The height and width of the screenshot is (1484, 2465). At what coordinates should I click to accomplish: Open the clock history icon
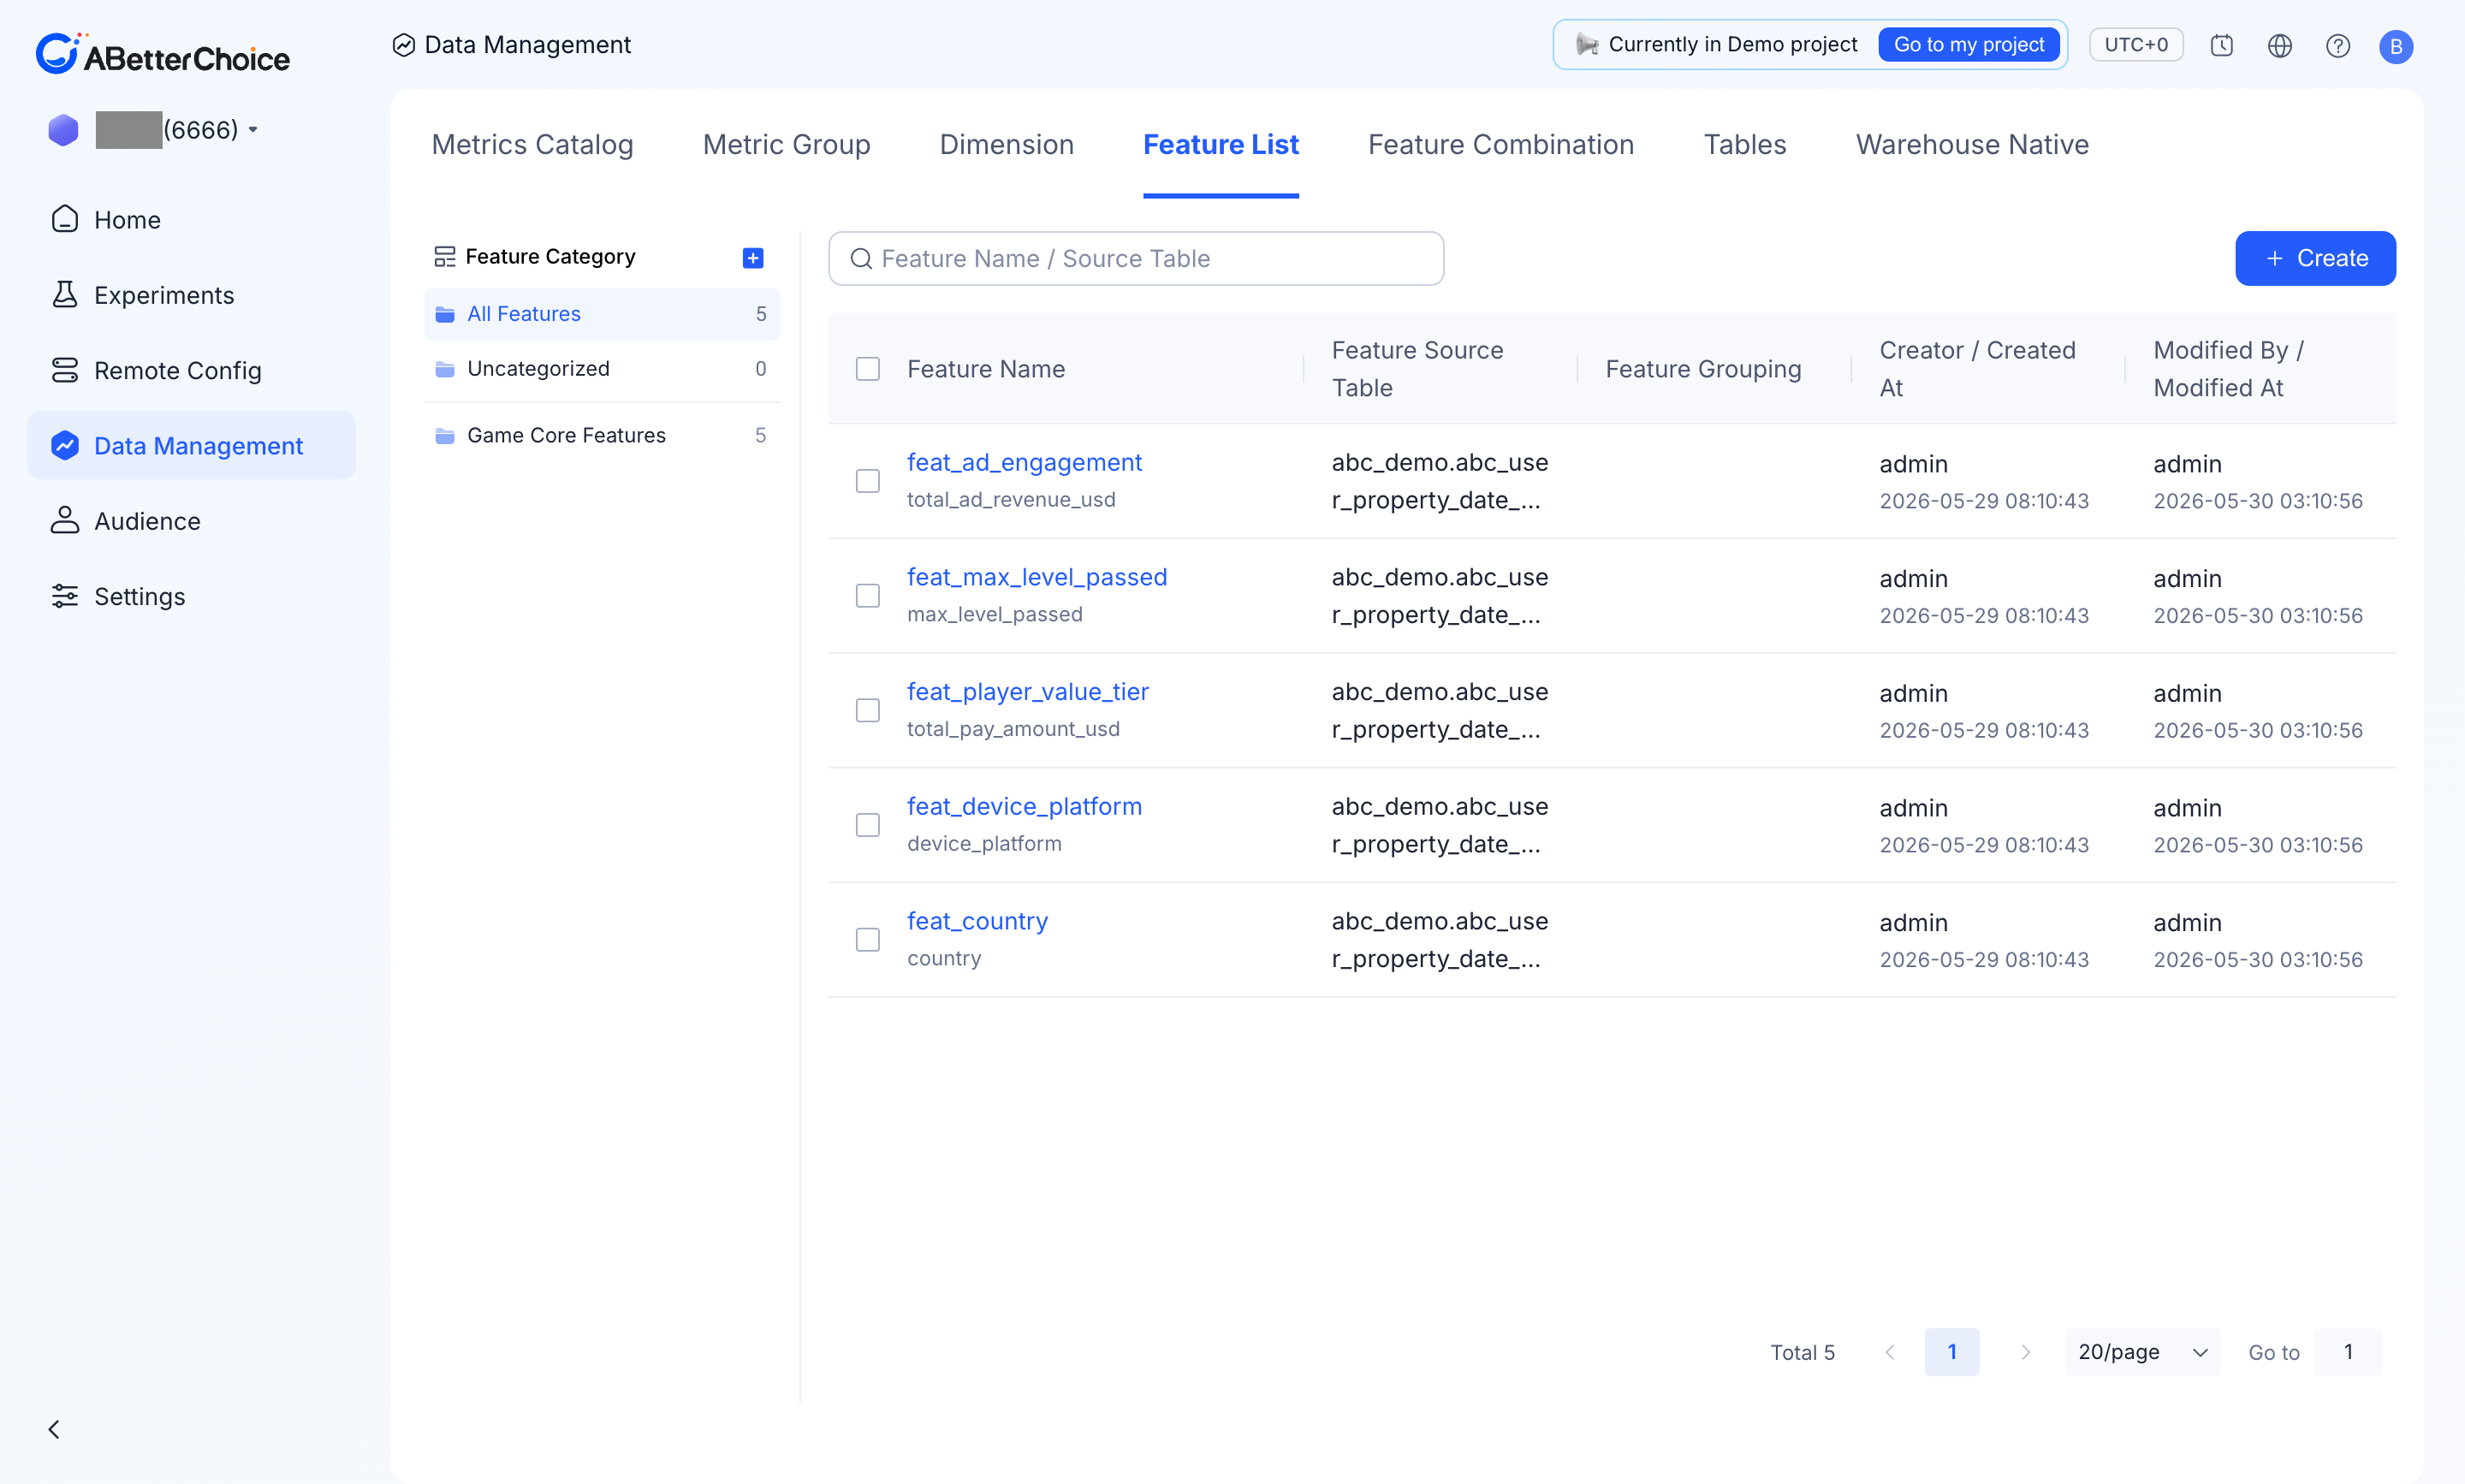pos(2222,45)
